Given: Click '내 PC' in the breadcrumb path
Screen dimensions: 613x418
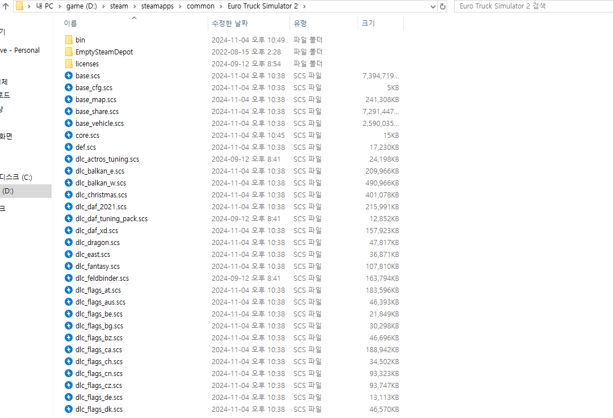Looking at the screenshot, I should pyautogui.click(x=45, y=6).
